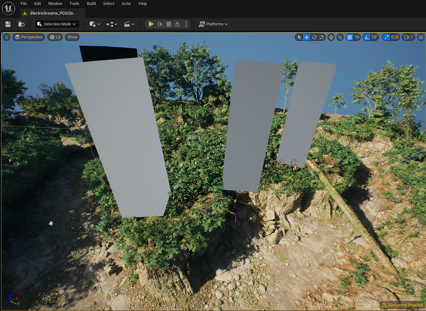Open the Platforms dropdown

(x=213, y=24)
